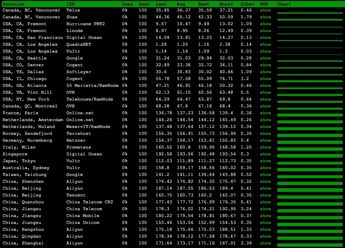
Task: Select worst value 76.71 for Chicago
Action: coord(226,79)
